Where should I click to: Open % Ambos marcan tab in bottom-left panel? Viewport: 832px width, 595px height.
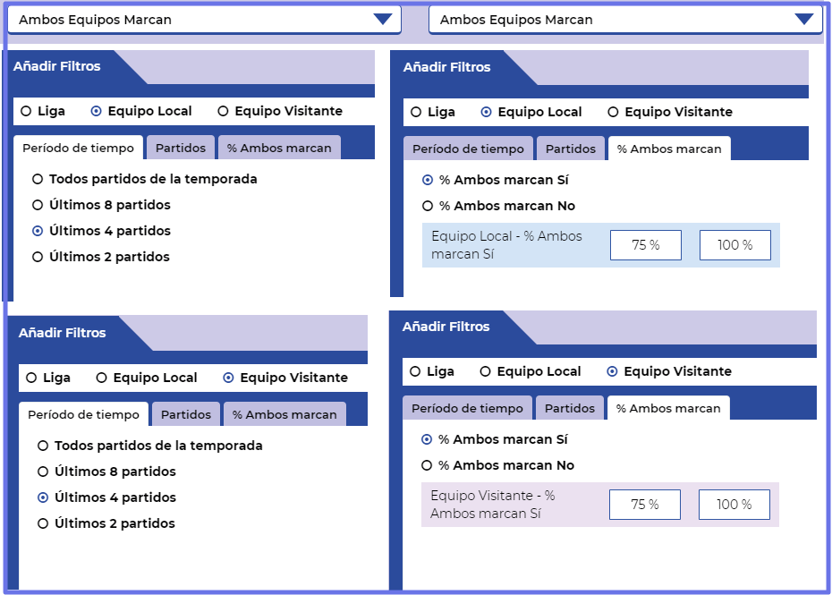(284, 414)
